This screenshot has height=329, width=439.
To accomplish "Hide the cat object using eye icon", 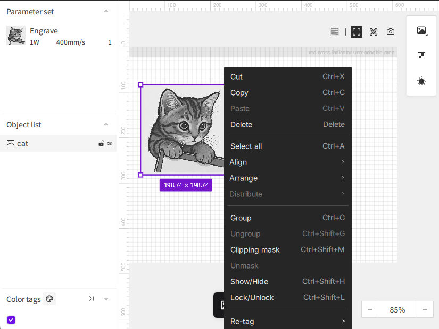I will [x=110, y=143].
